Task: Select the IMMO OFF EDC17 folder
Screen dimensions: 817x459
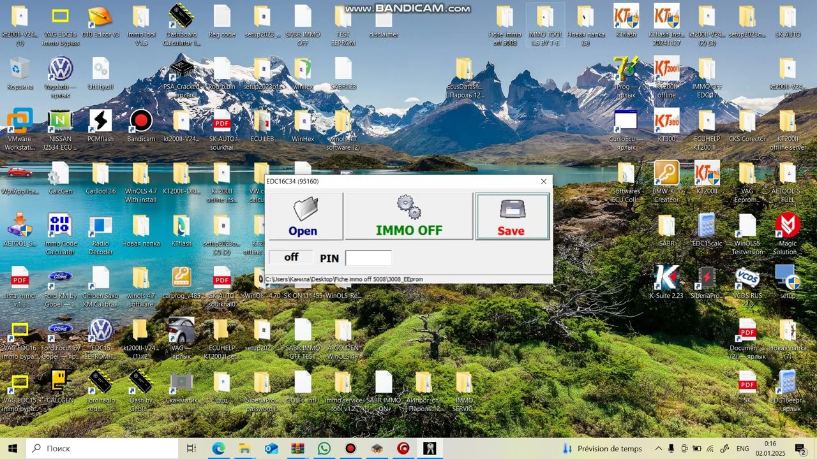Action: [707, 78]
